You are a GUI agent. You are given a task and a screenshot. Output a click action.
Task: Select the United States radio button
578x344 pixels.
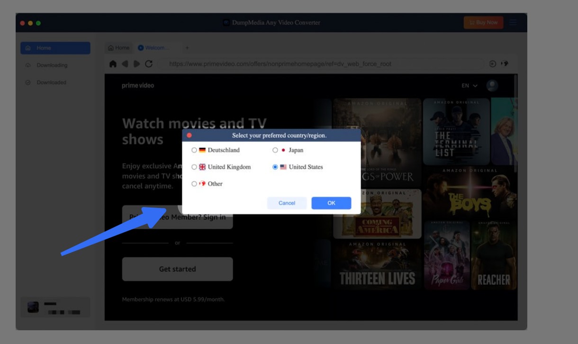[275, 167]
